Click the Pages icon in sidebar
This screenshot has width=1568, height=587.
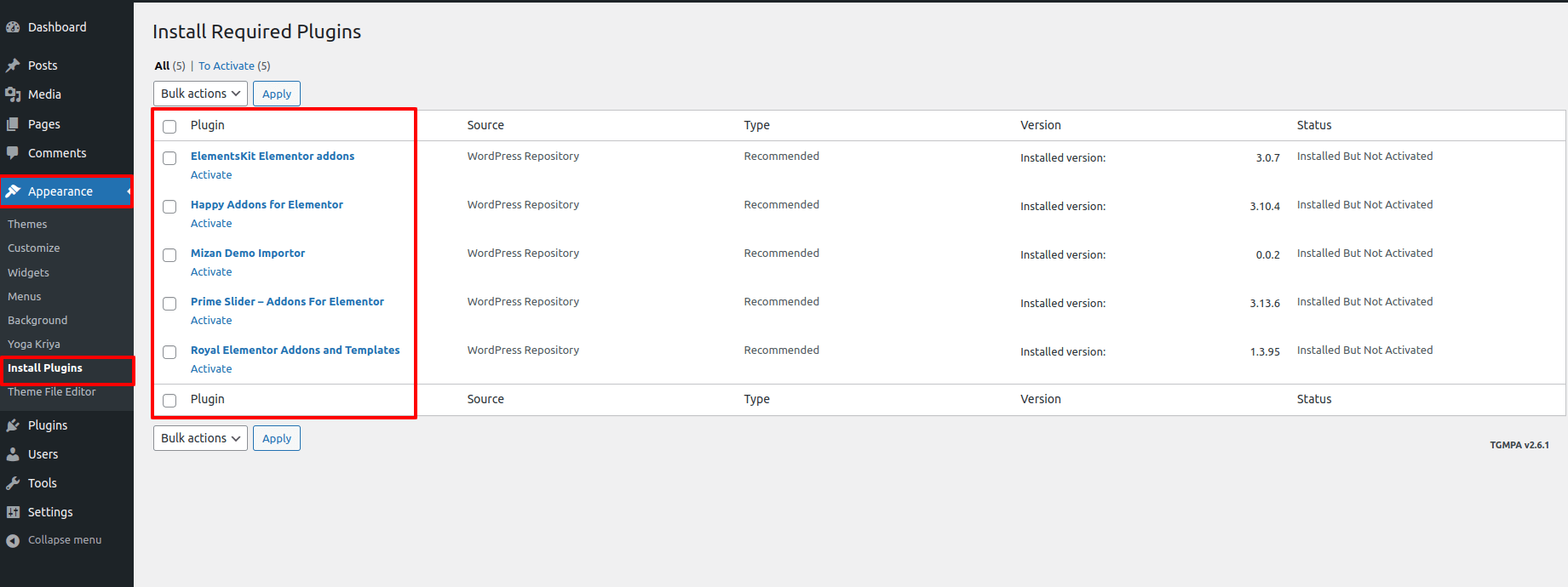13,124
